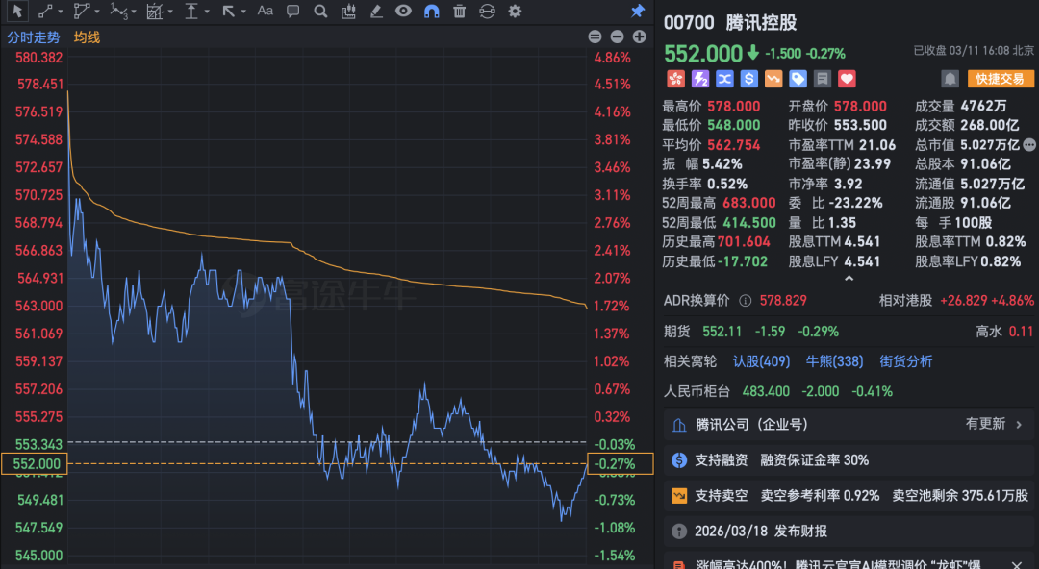This screenshot has width=1039, height=569.
Task: Add a comment bubble note
Action: [x=292, y=12]
